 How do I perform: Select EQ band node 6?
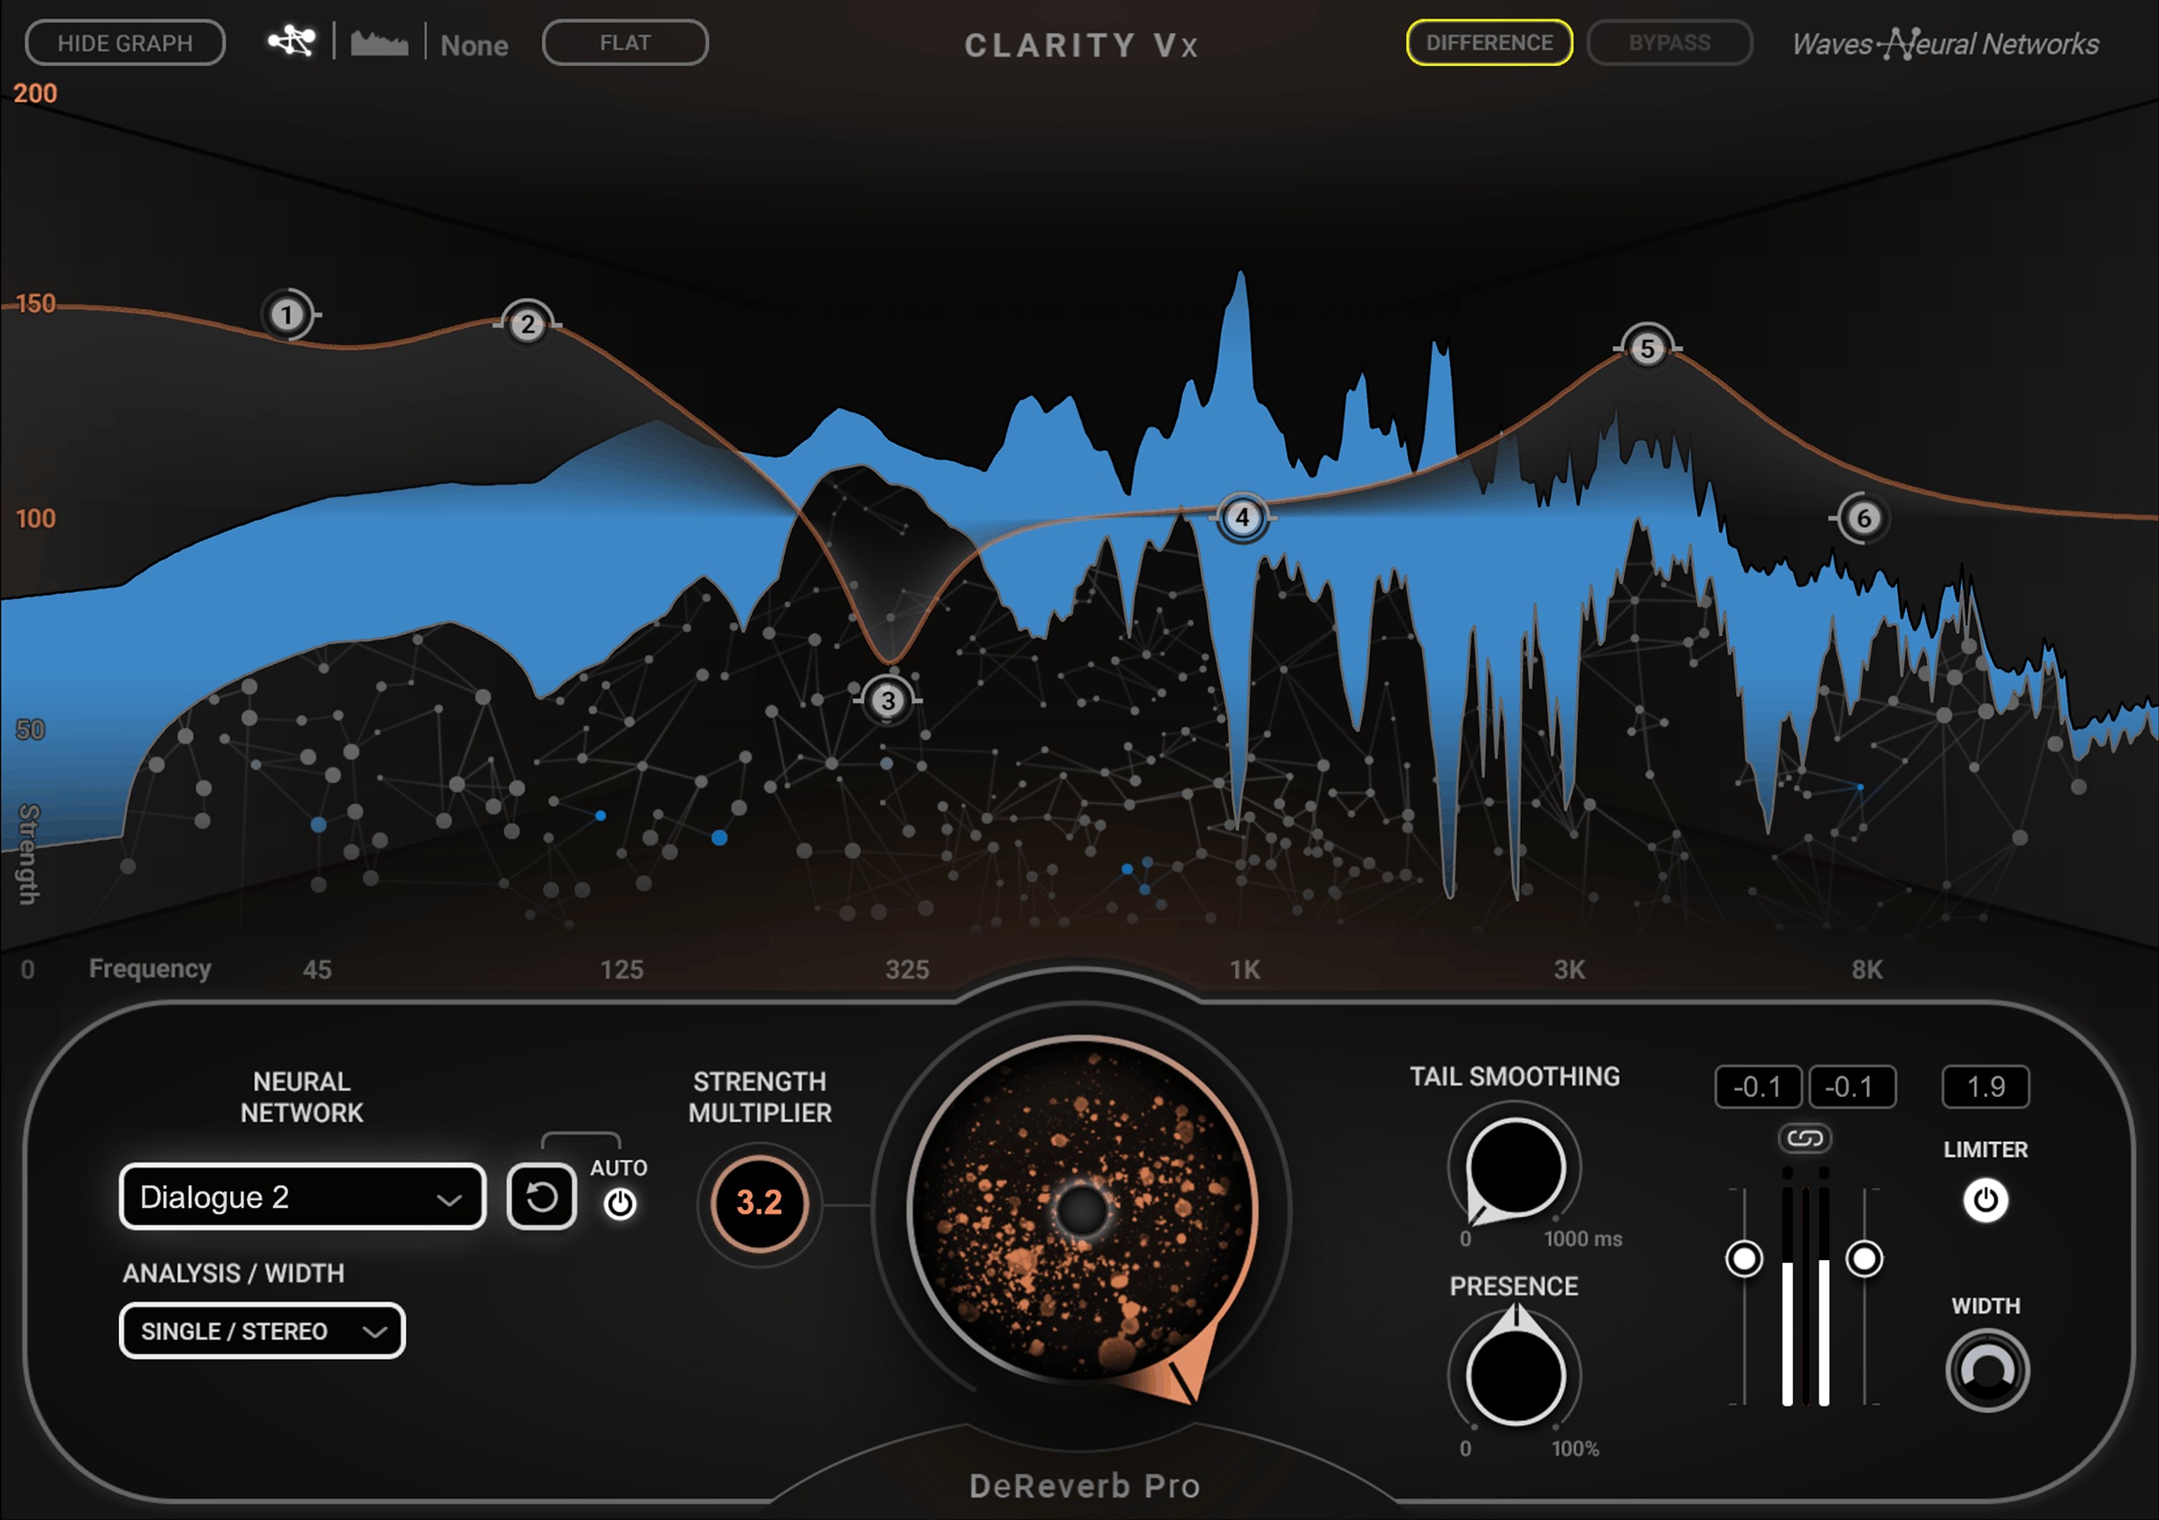(x=1864, y=518)
